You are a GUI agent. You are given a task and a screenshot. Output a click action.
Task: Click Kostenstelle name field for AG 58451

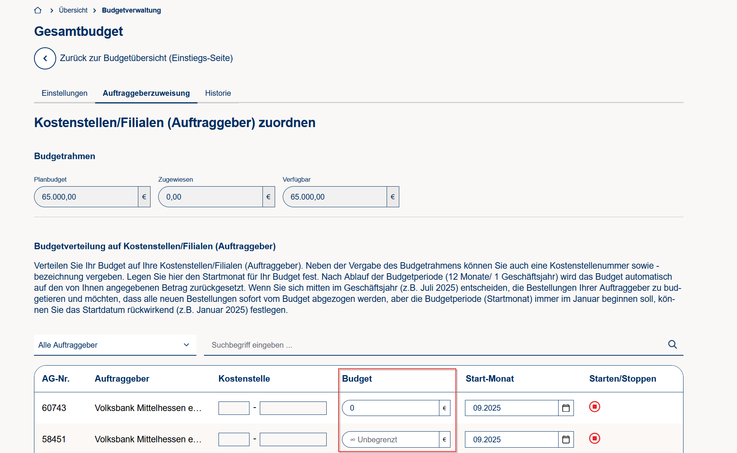coord(293,440)
